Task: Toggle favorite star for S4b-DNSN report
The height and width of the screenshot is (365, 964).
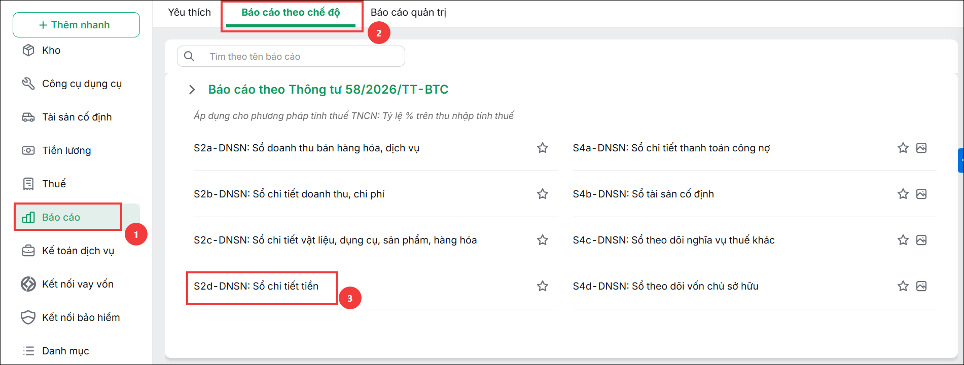Action: click(903, 194)
